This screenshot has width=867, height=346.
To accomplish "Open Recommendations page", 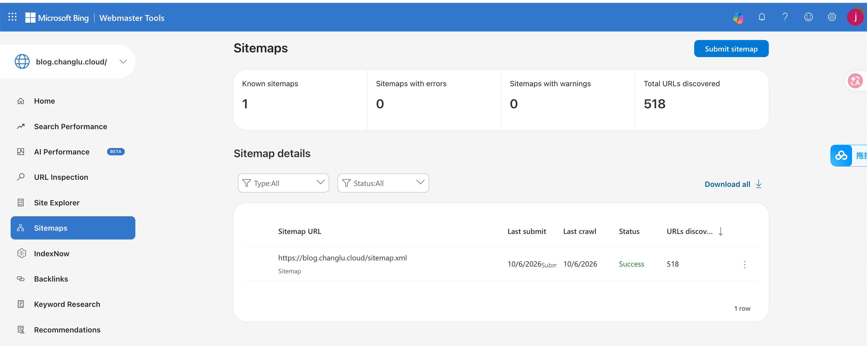I will point(73,330).
